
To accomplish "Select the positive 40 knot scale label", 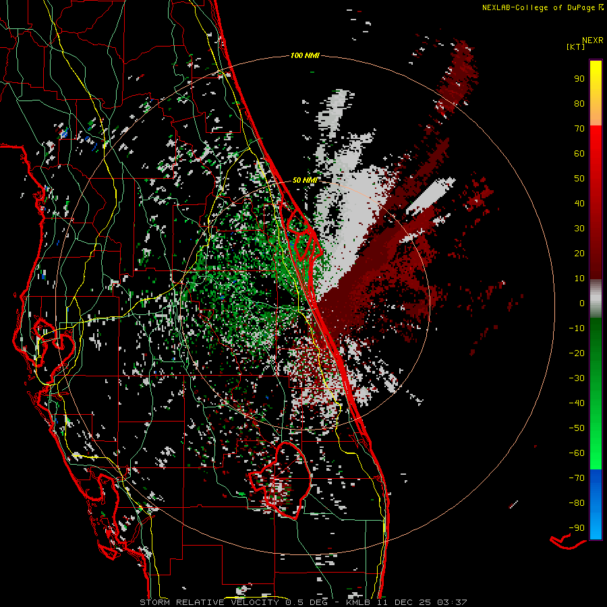I will pos(579,204).
